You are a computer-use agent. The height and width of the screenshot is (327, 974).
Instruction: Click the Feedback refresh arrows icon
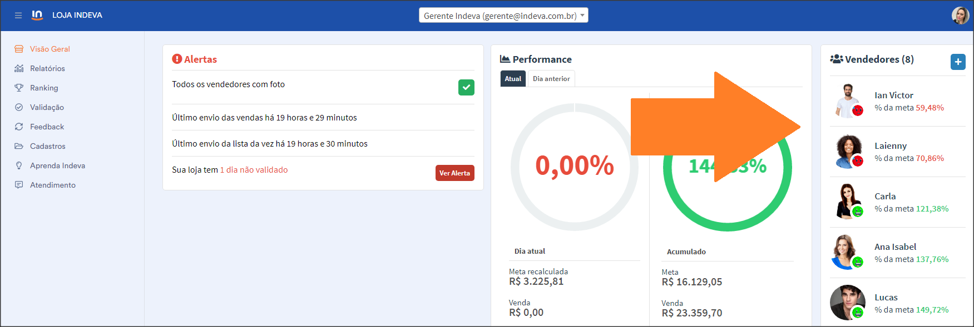click(19, 127)
